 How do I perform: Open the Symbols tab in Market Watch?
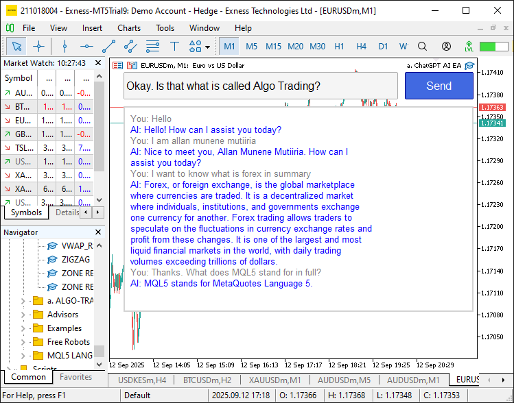[x=26, y=212]
